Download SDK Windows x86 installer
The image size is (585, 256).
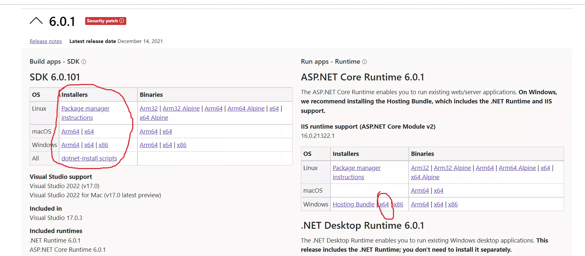[x=103, y=145]
